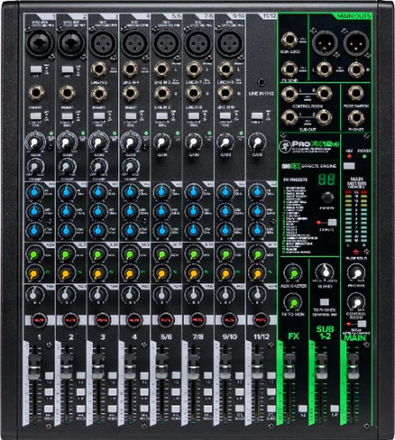The height and width of the screenshot is (440, 395).
Task: Mute channel 1 with its Mute button
Action: [39, 320]
